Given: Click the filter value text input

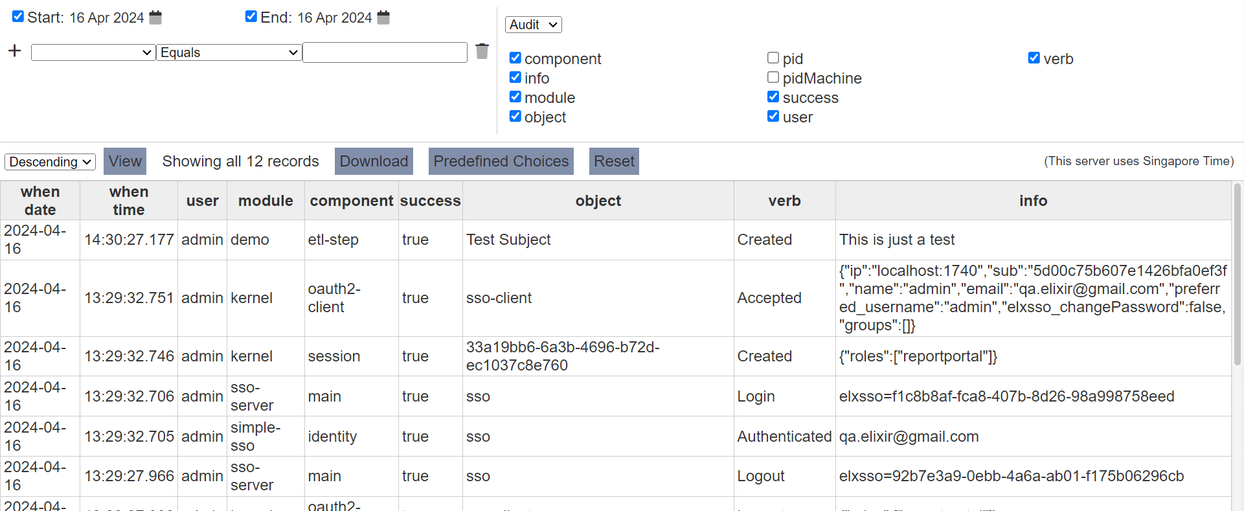Looking at the screenshot, I should (x=385, y=52).
